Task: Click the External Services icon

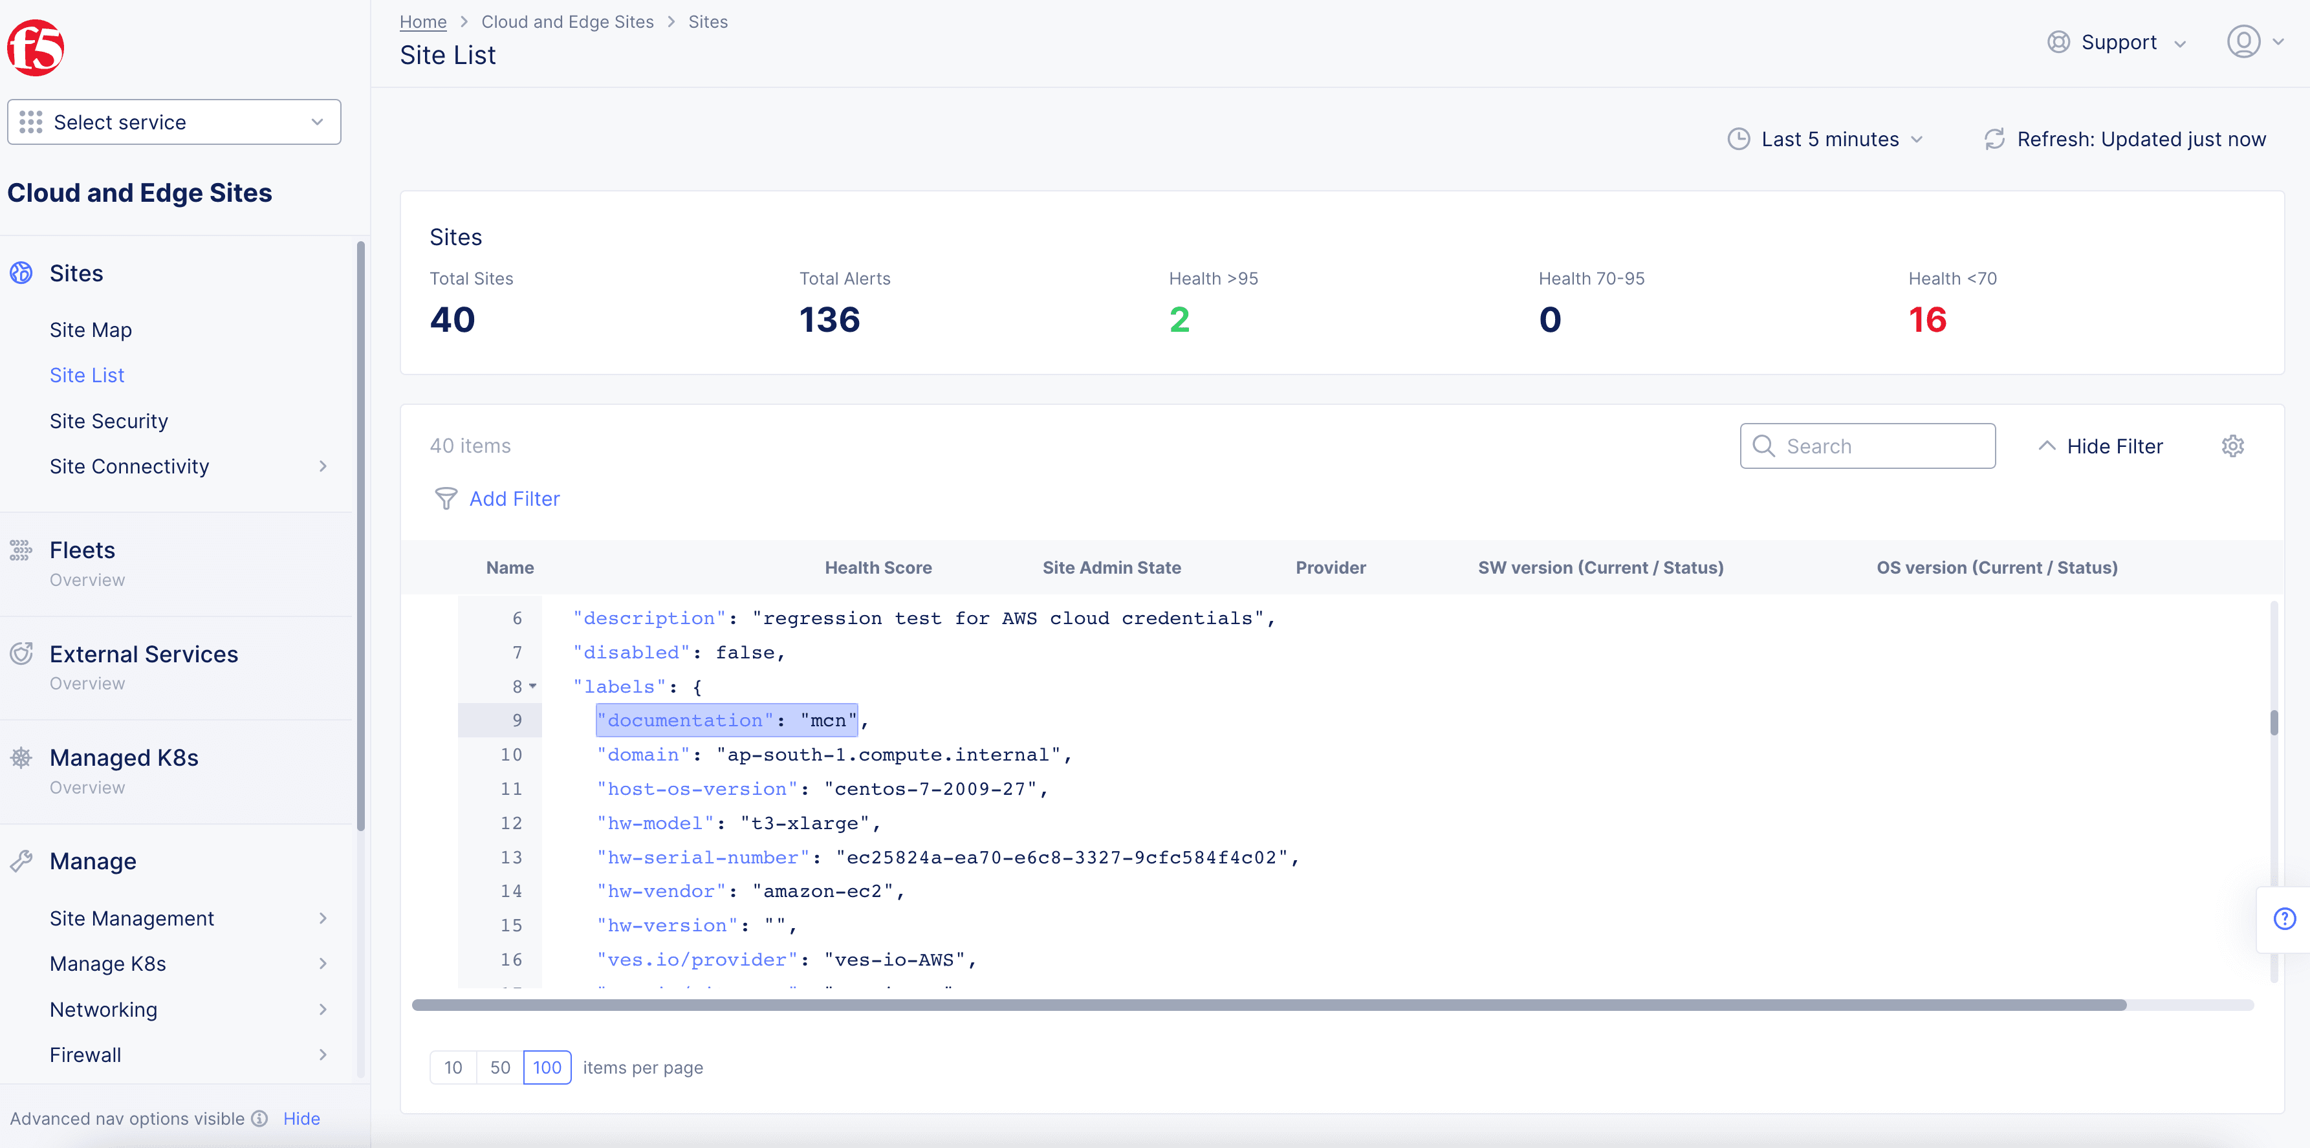Action: coord(21,654)
